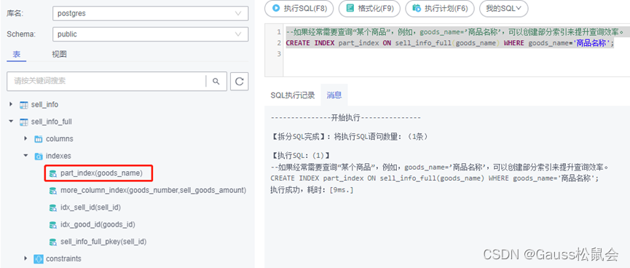Click empty editor line number 3
The height and width of the screenshot is (268, 630).
(279, 54)
